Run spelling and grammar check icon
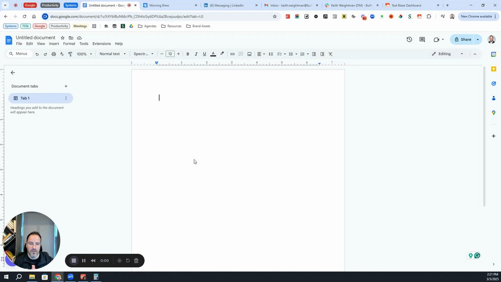The height and width of the screenshot is (282, 501). [x=62, y=54]
